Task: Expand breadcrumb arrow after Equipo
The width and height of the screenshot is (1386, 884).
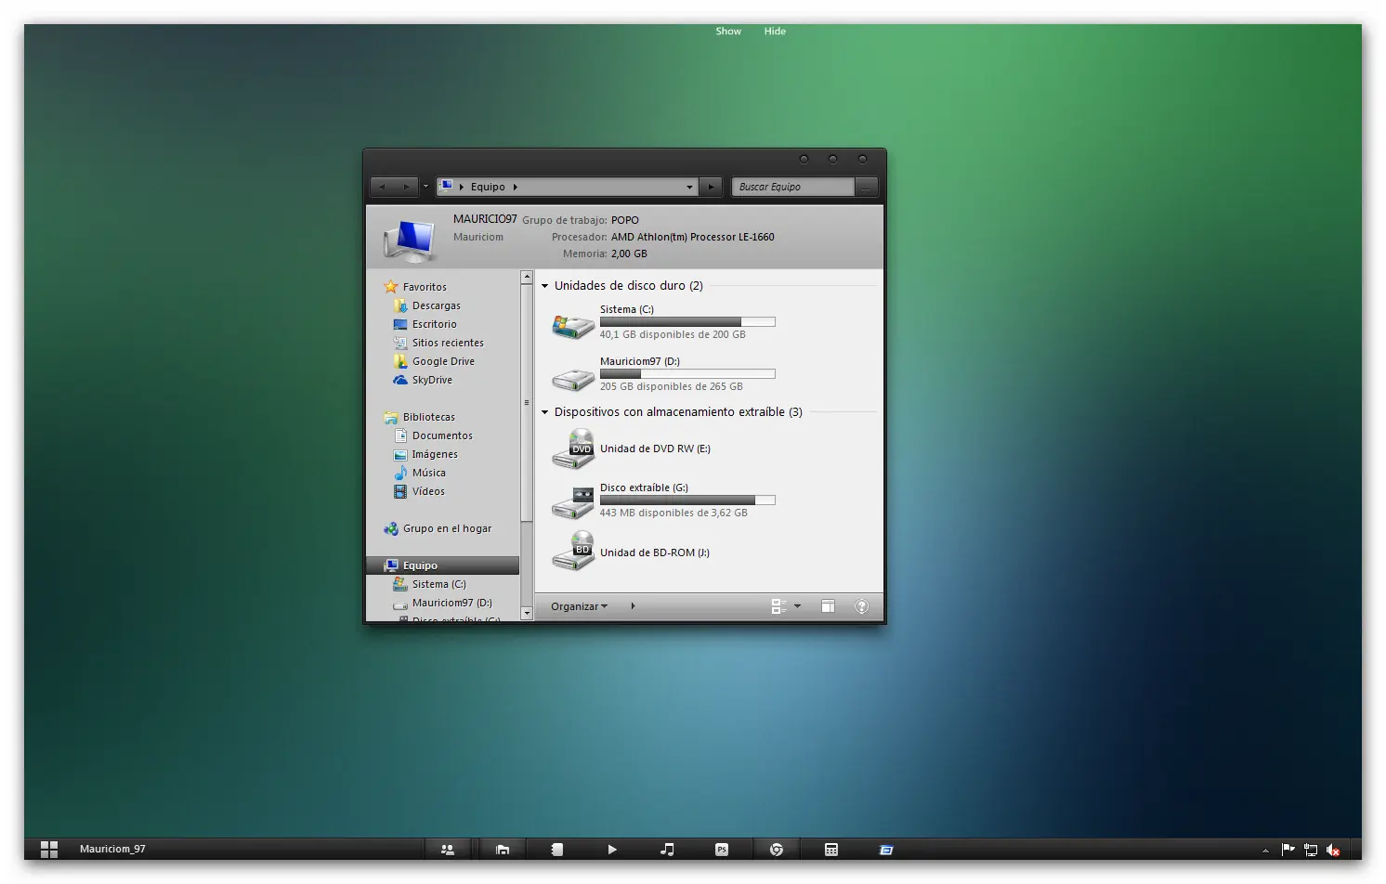Action: pyautogui.click(x=515, y=187)
